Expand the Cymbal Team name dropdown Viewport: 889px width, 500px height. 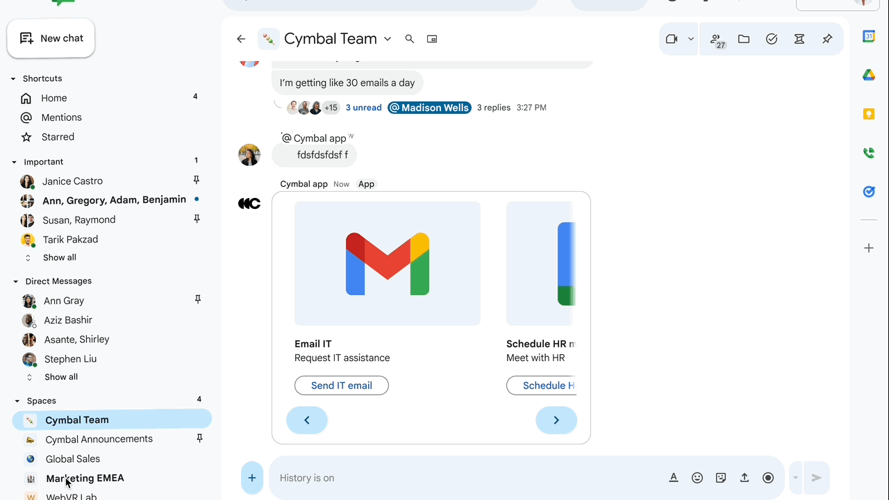coord(388,40)
